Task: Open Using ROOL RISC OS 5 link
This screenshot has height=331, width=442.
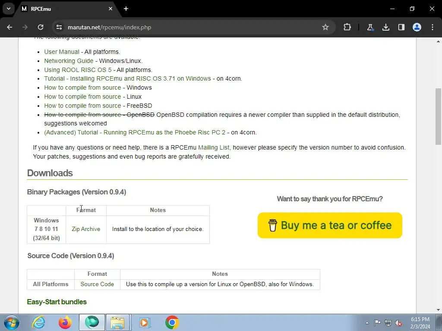Action: coord(78,70)
